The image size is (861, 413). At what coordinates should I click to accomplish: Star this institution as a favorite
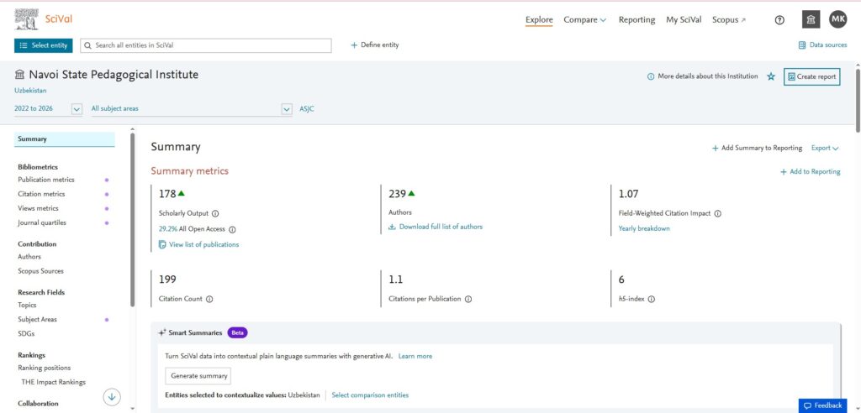tap(771, 76)
